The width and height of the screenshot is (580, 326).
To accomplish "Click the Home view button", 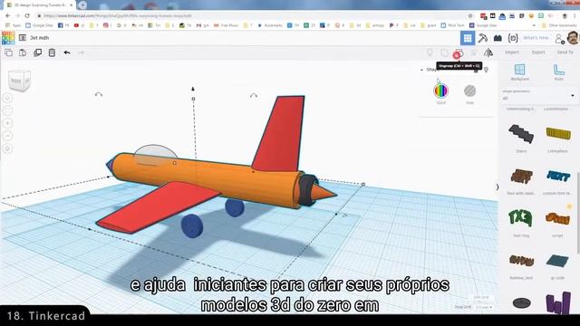I will [x=8, y=98].
